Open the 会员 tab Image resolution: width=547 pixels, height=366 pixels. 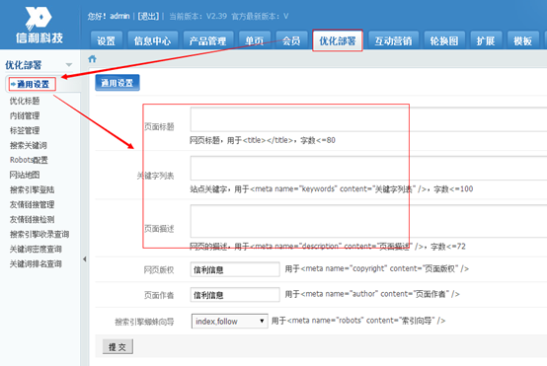click(291, 40)
